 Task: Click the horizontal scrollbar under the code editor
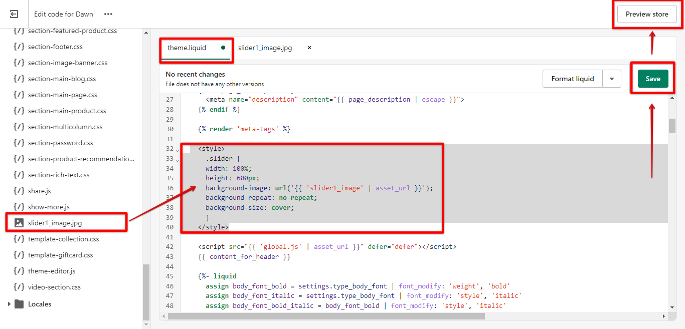[326, 316]
